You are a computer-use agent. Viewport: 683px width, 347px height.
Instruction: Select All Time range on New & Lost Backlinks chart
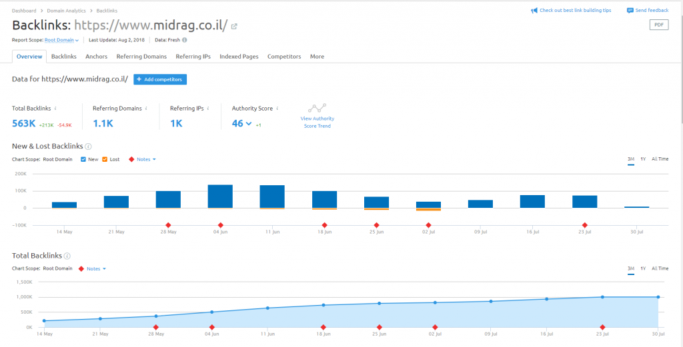(x=660, y=159)
